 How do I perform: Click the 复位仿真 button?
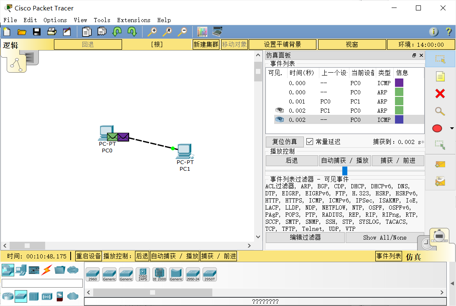285,142
